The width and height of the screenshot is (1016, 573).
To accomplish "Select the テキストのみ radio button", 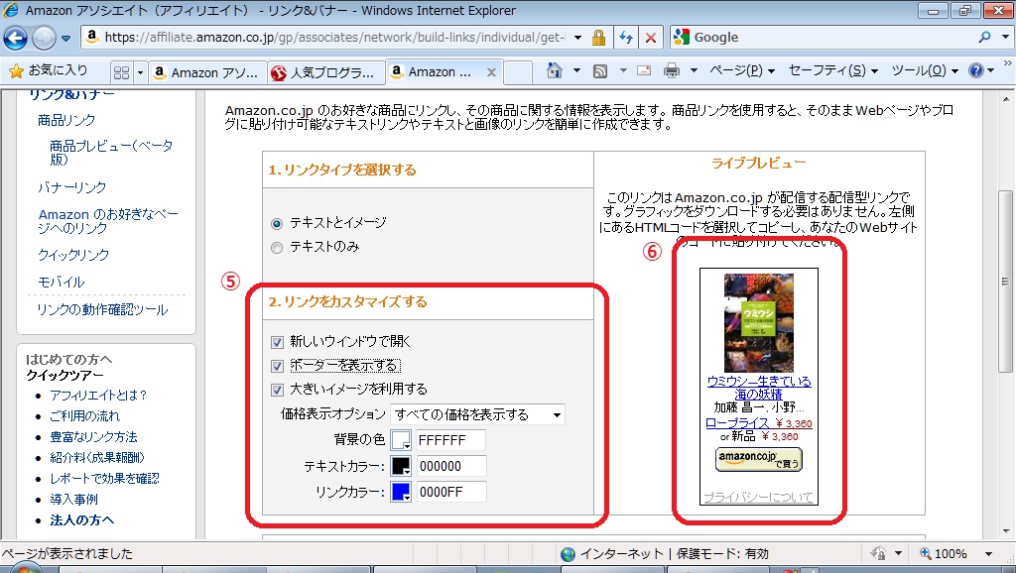I will point(277,248).
